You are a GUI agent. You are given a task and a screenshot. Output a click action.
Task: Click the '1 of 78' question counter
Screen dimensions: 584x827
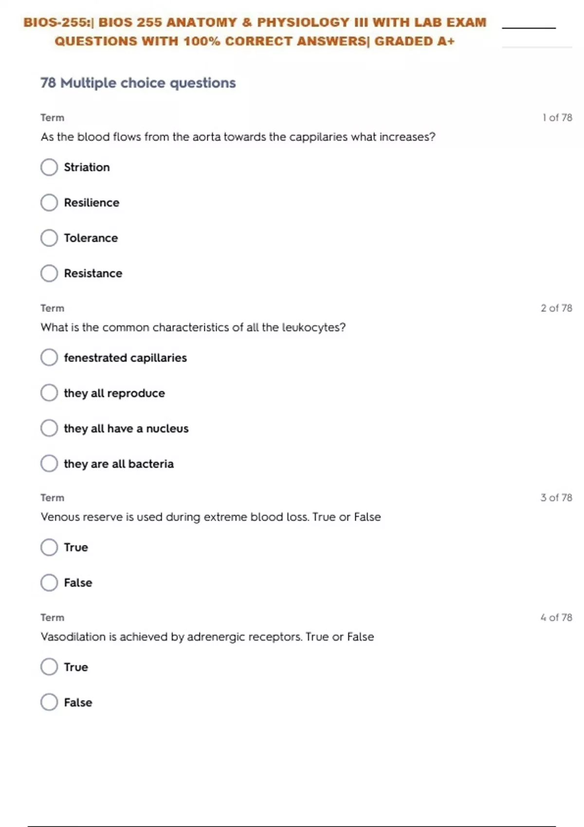pyautogui.click(x=557, y=118)
